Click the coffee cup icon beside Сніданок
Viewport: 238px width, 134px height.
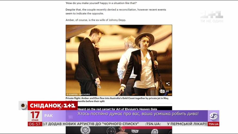23,106
